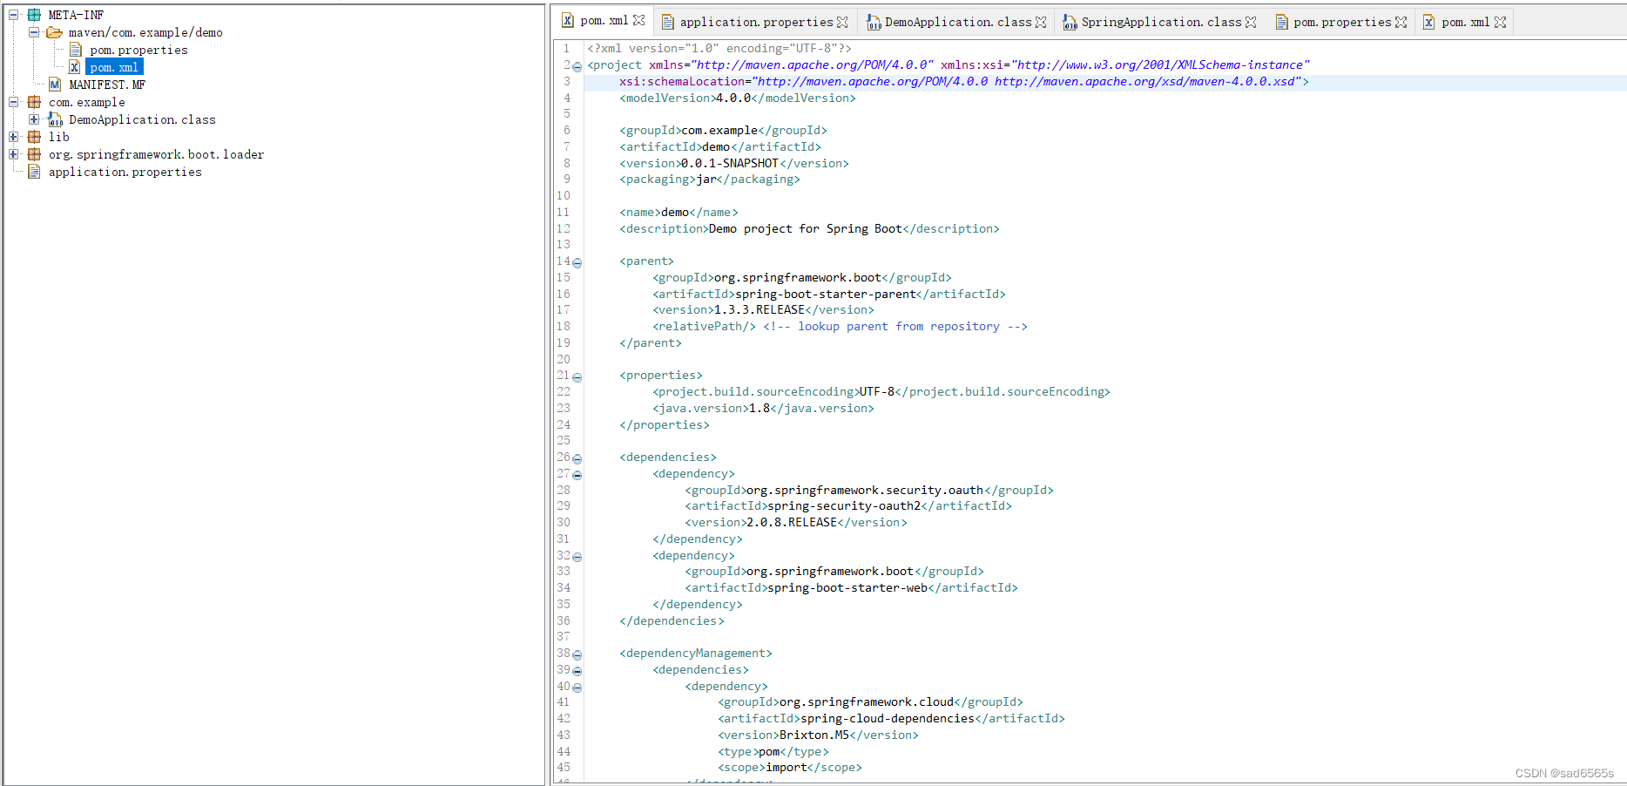The width and height of the screenshot is (1627, 786).
Task: Fold the properties block at line 21
Action: click(x=577, y=377)
